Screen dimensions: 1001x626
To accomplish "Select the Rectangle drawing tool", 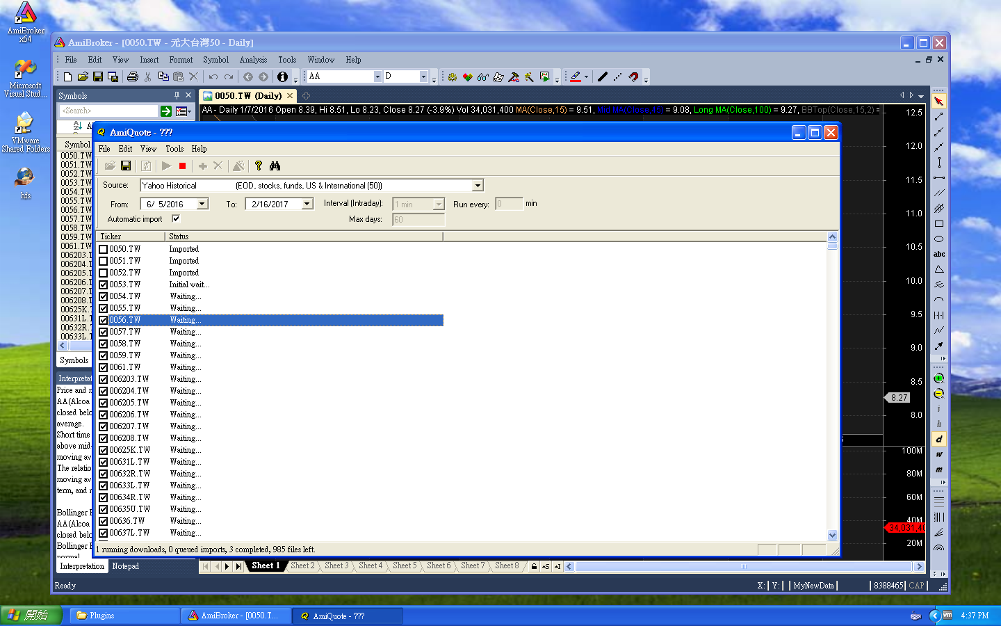I will pyautogui.click(x=939, y=224).
